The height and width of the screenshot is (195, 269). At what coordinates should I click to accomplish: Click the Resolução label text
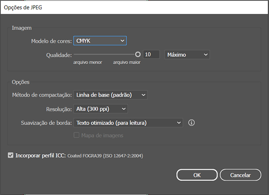[x=59, y=109]
